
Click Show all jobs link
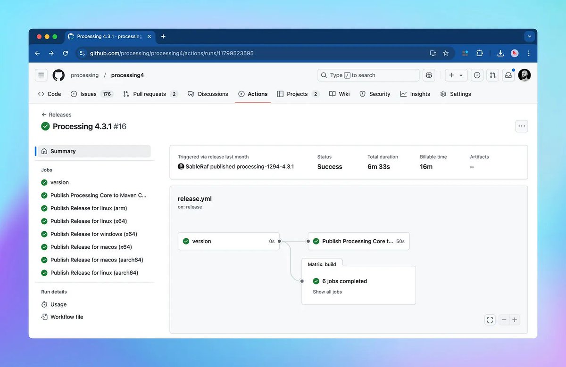(x=327, y=292)
